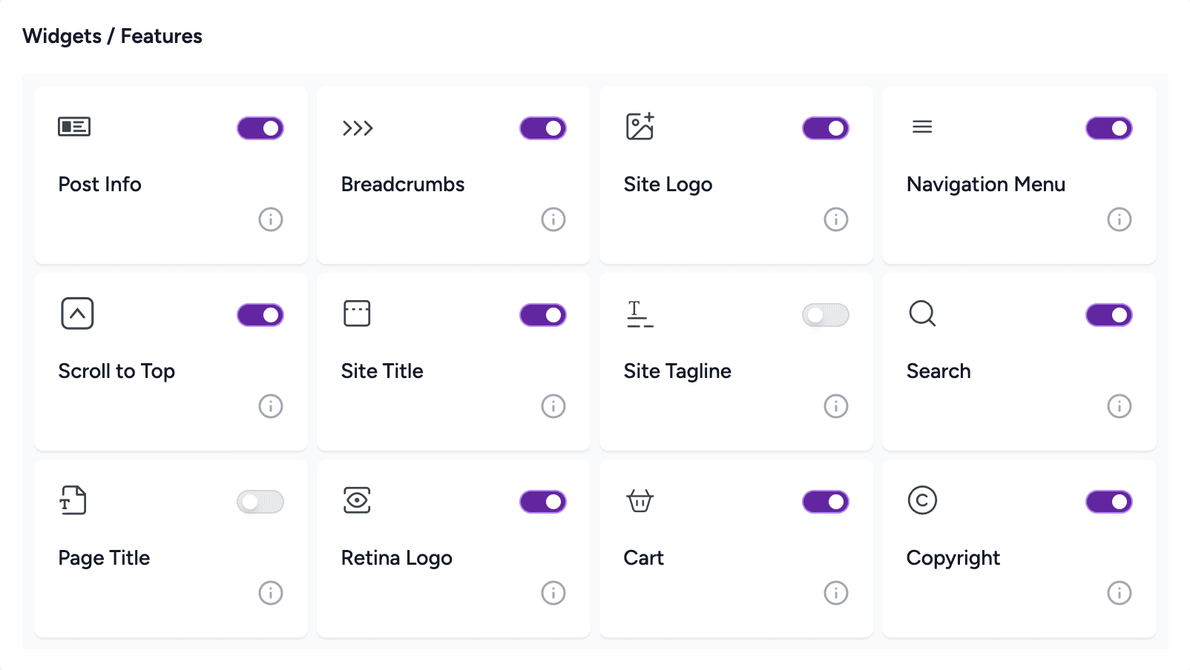
Task: Turn off the Cart feature switch
Action: pyautogui.click(x=825, y=501)
